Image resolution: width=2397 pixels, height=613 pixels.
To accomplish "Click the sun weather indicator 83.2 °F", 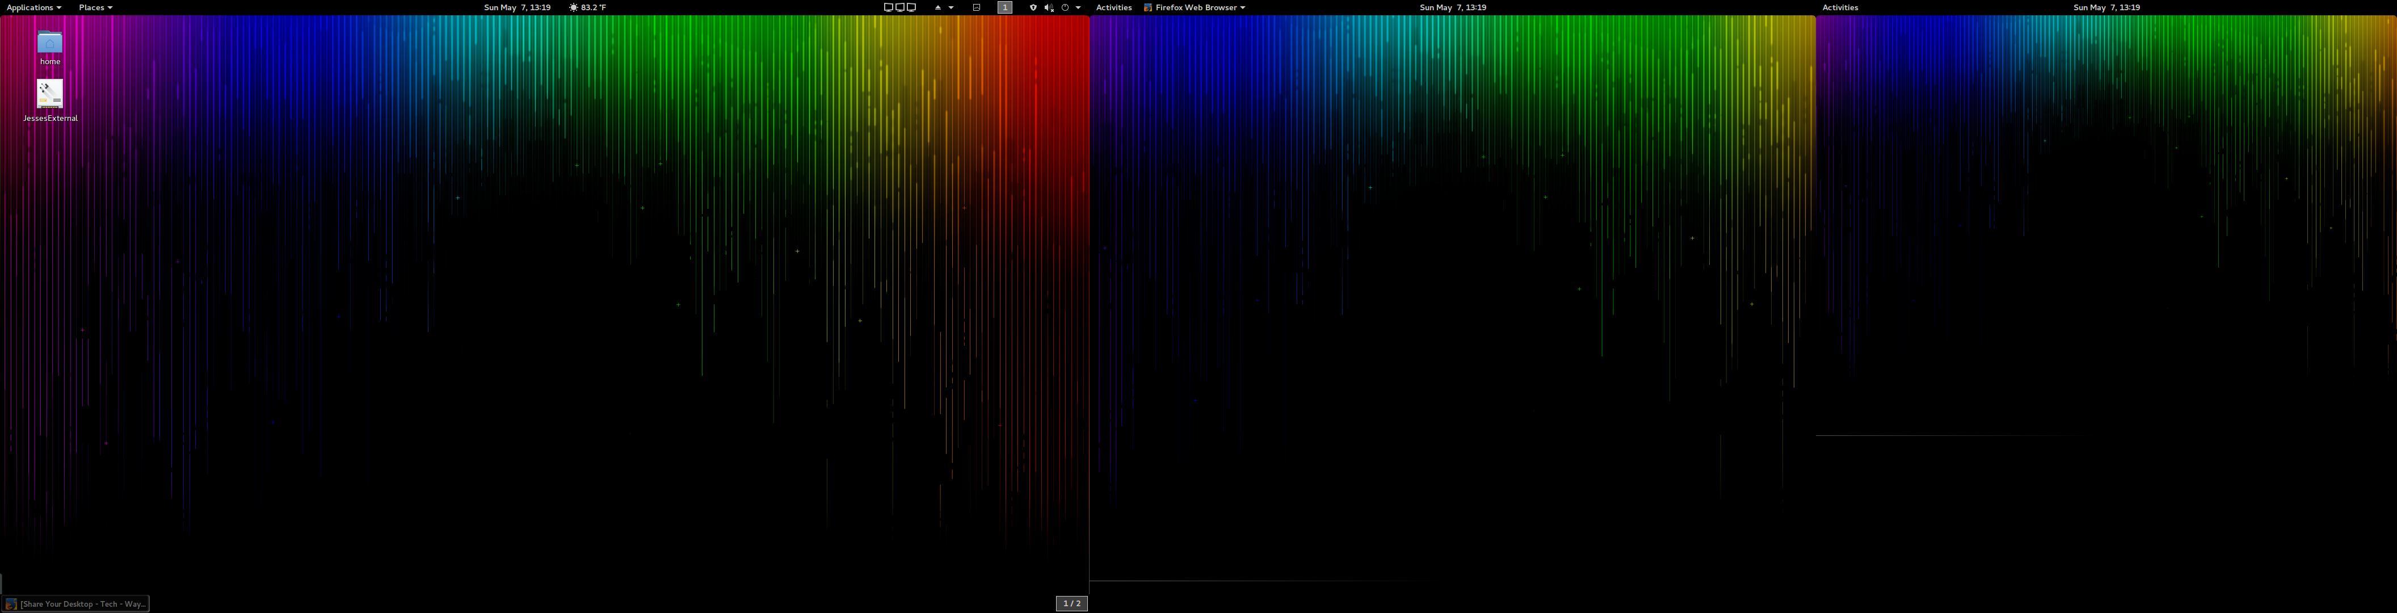I will (x=587, y=7).
